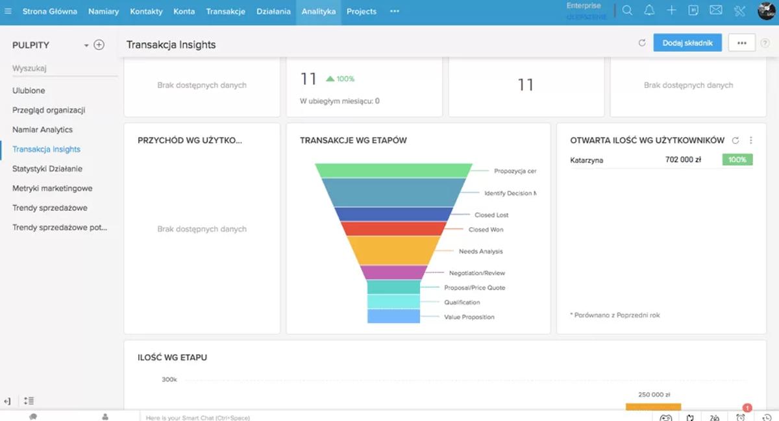779x421 pixels.
Task: Open the Otwarta ilość wg użytkowników widget options
Action: (751, 140)
